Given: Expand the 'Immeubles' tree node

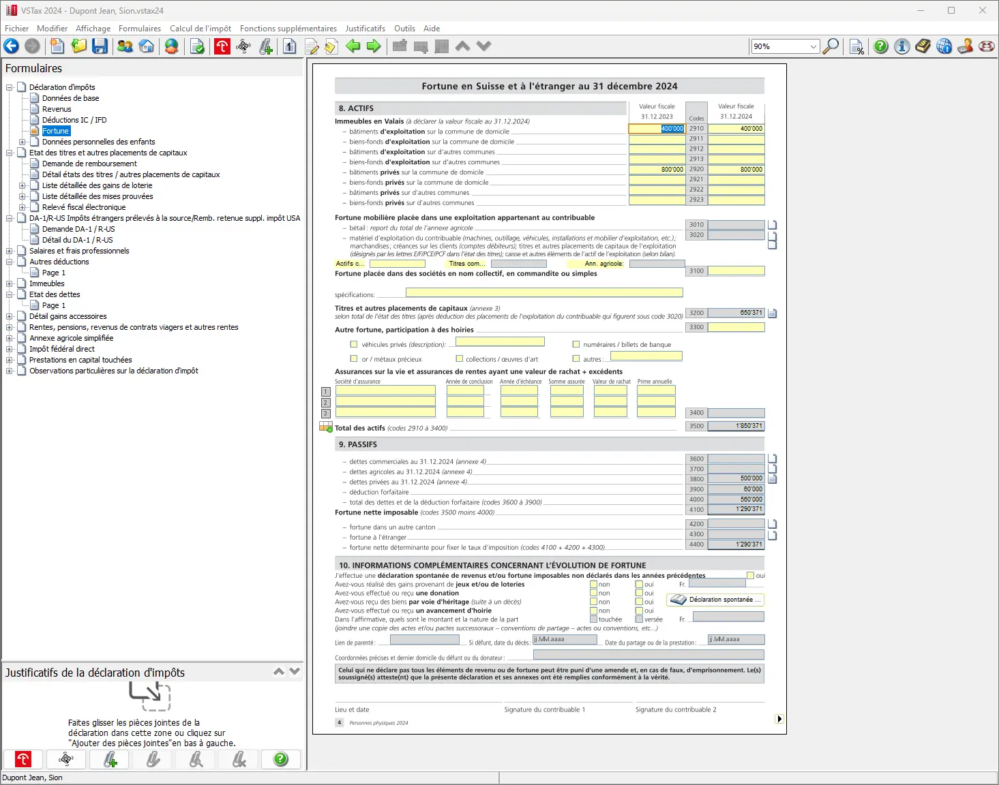Looking at the screenshot, I should [10, 283].
